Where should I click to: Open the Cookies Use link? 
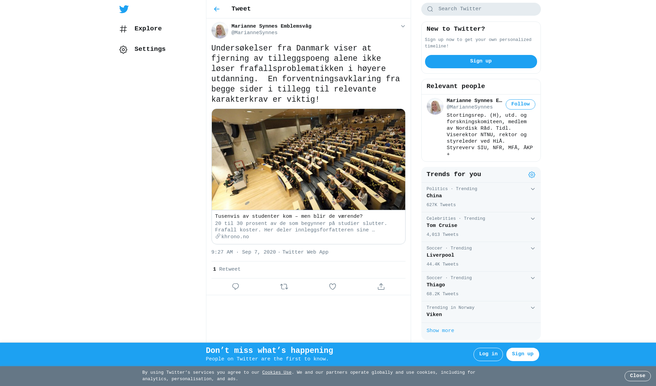click(x=277, y=373)
